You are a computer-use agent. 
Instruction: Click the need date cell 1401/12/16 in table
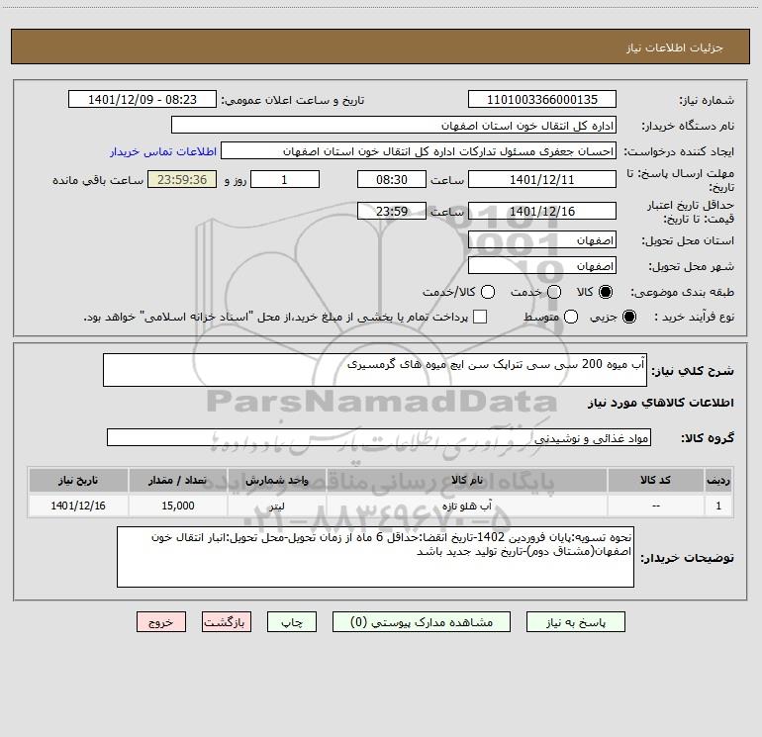pos(78,506)
